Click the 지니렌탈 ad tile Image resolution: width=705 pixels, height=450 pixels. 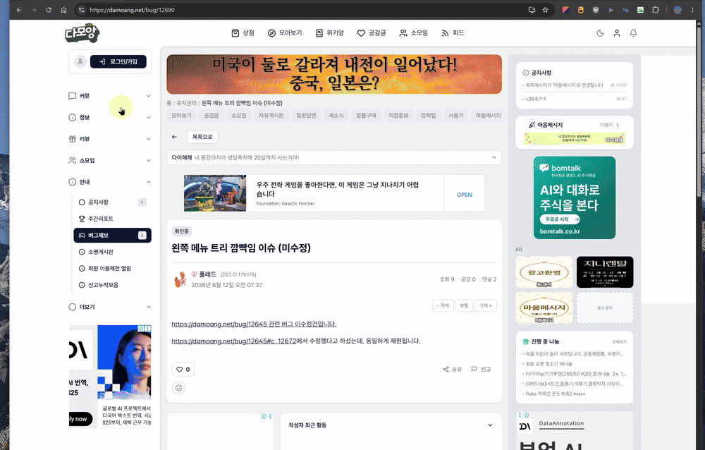point(605,272)
